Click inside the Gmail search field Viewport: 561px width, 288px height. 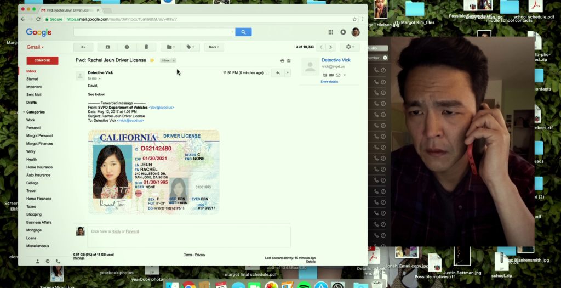click(154, 32)
